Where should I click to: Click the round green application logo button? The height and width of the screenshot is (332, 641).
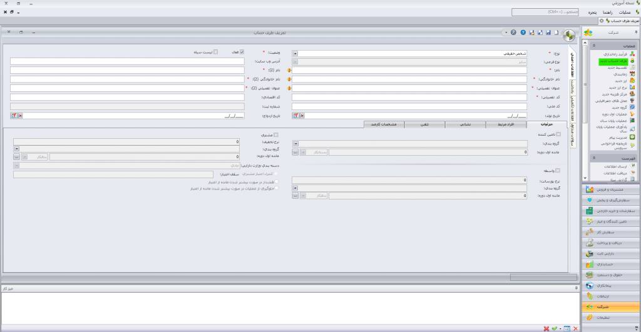pyautogui.click(x=569, y=36)
